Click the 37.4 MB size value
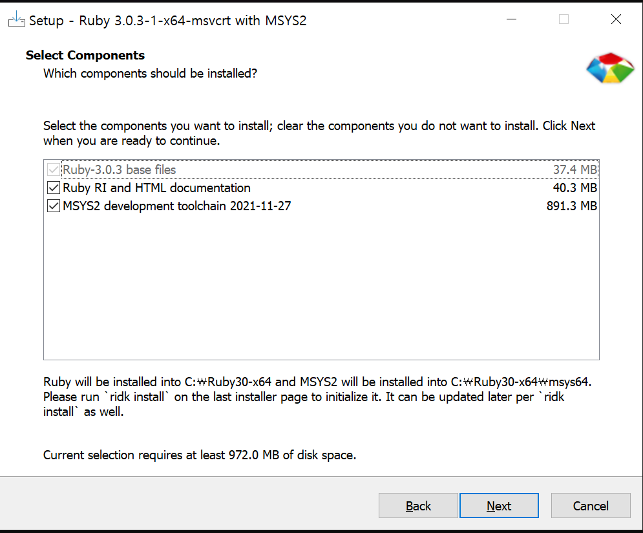This screenshot has height=533, width=643. (574, 170)
